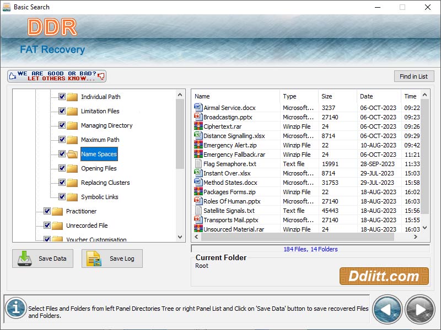This screenshot has height=330, width=441.
Task: Click the folder icon beside Name Spaces
Action: pos(72,154)
